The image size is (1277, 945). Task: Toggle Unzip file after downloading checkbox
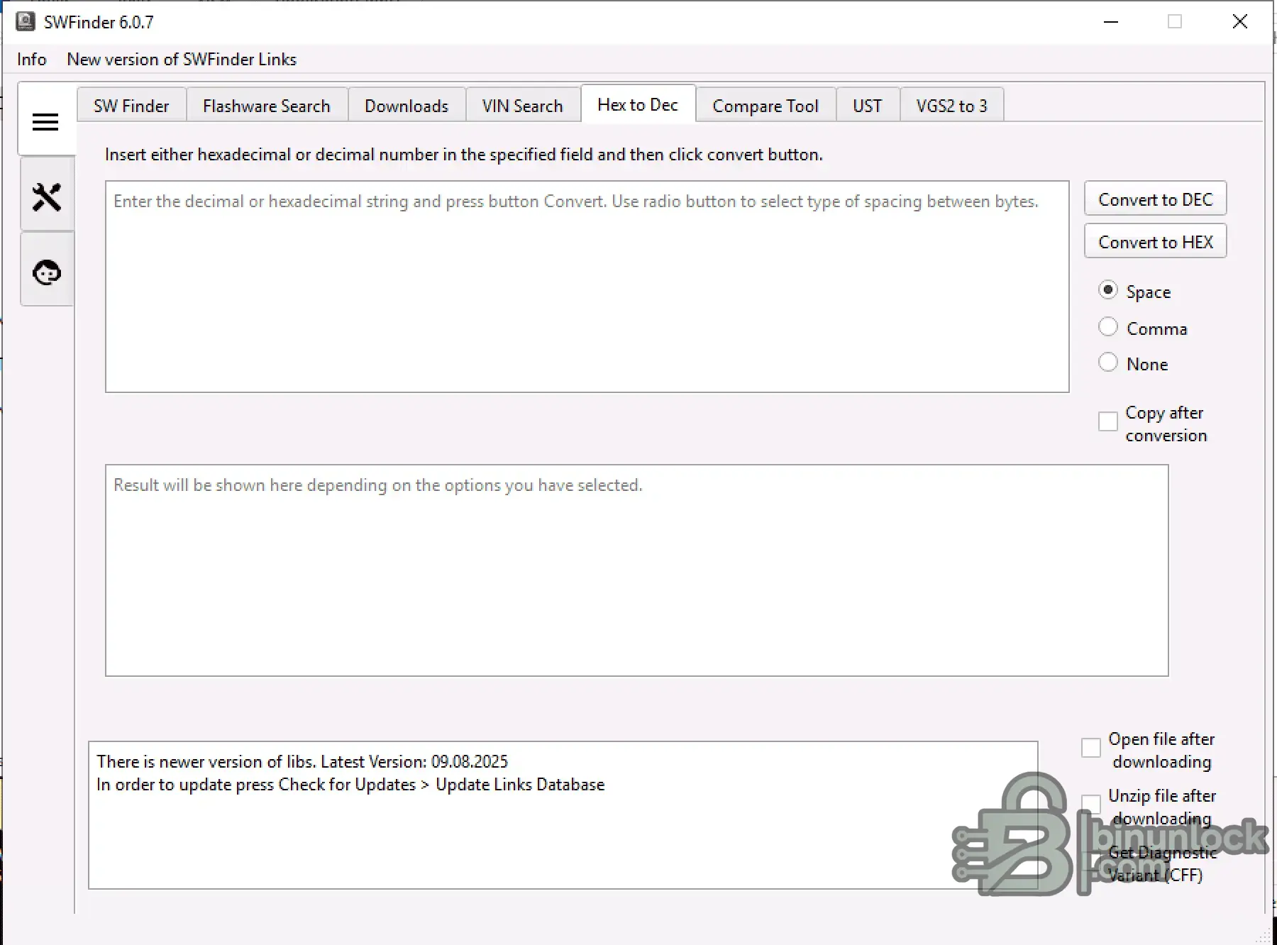click(x=1091, y=805)
